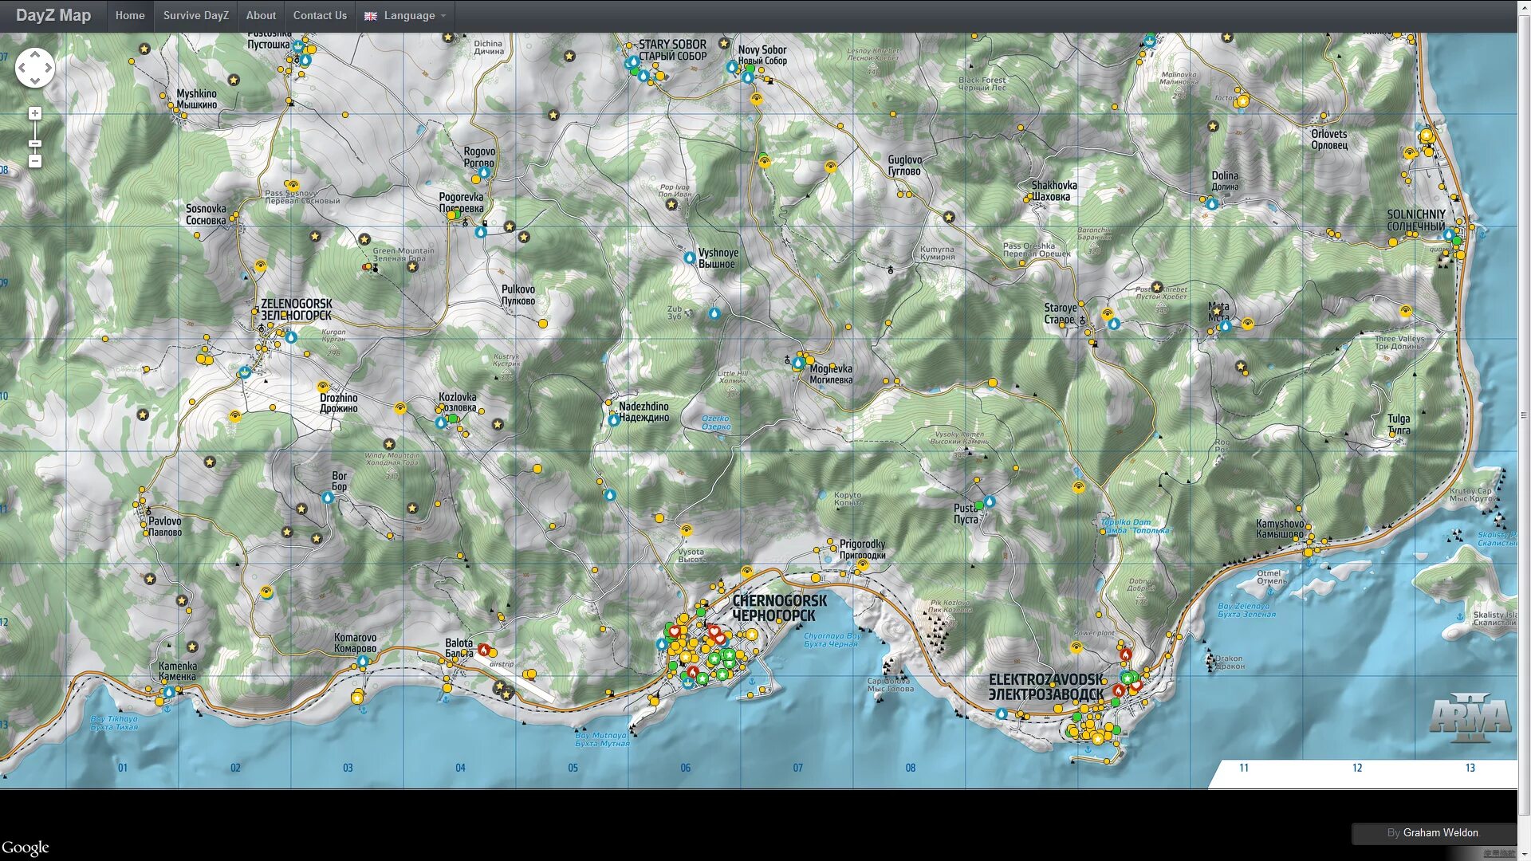Image resolution: width=1531 pixels, height=861 pixels.
Task: Select the shop basket marker in Chernogorsk
Action: pos(688,682)
